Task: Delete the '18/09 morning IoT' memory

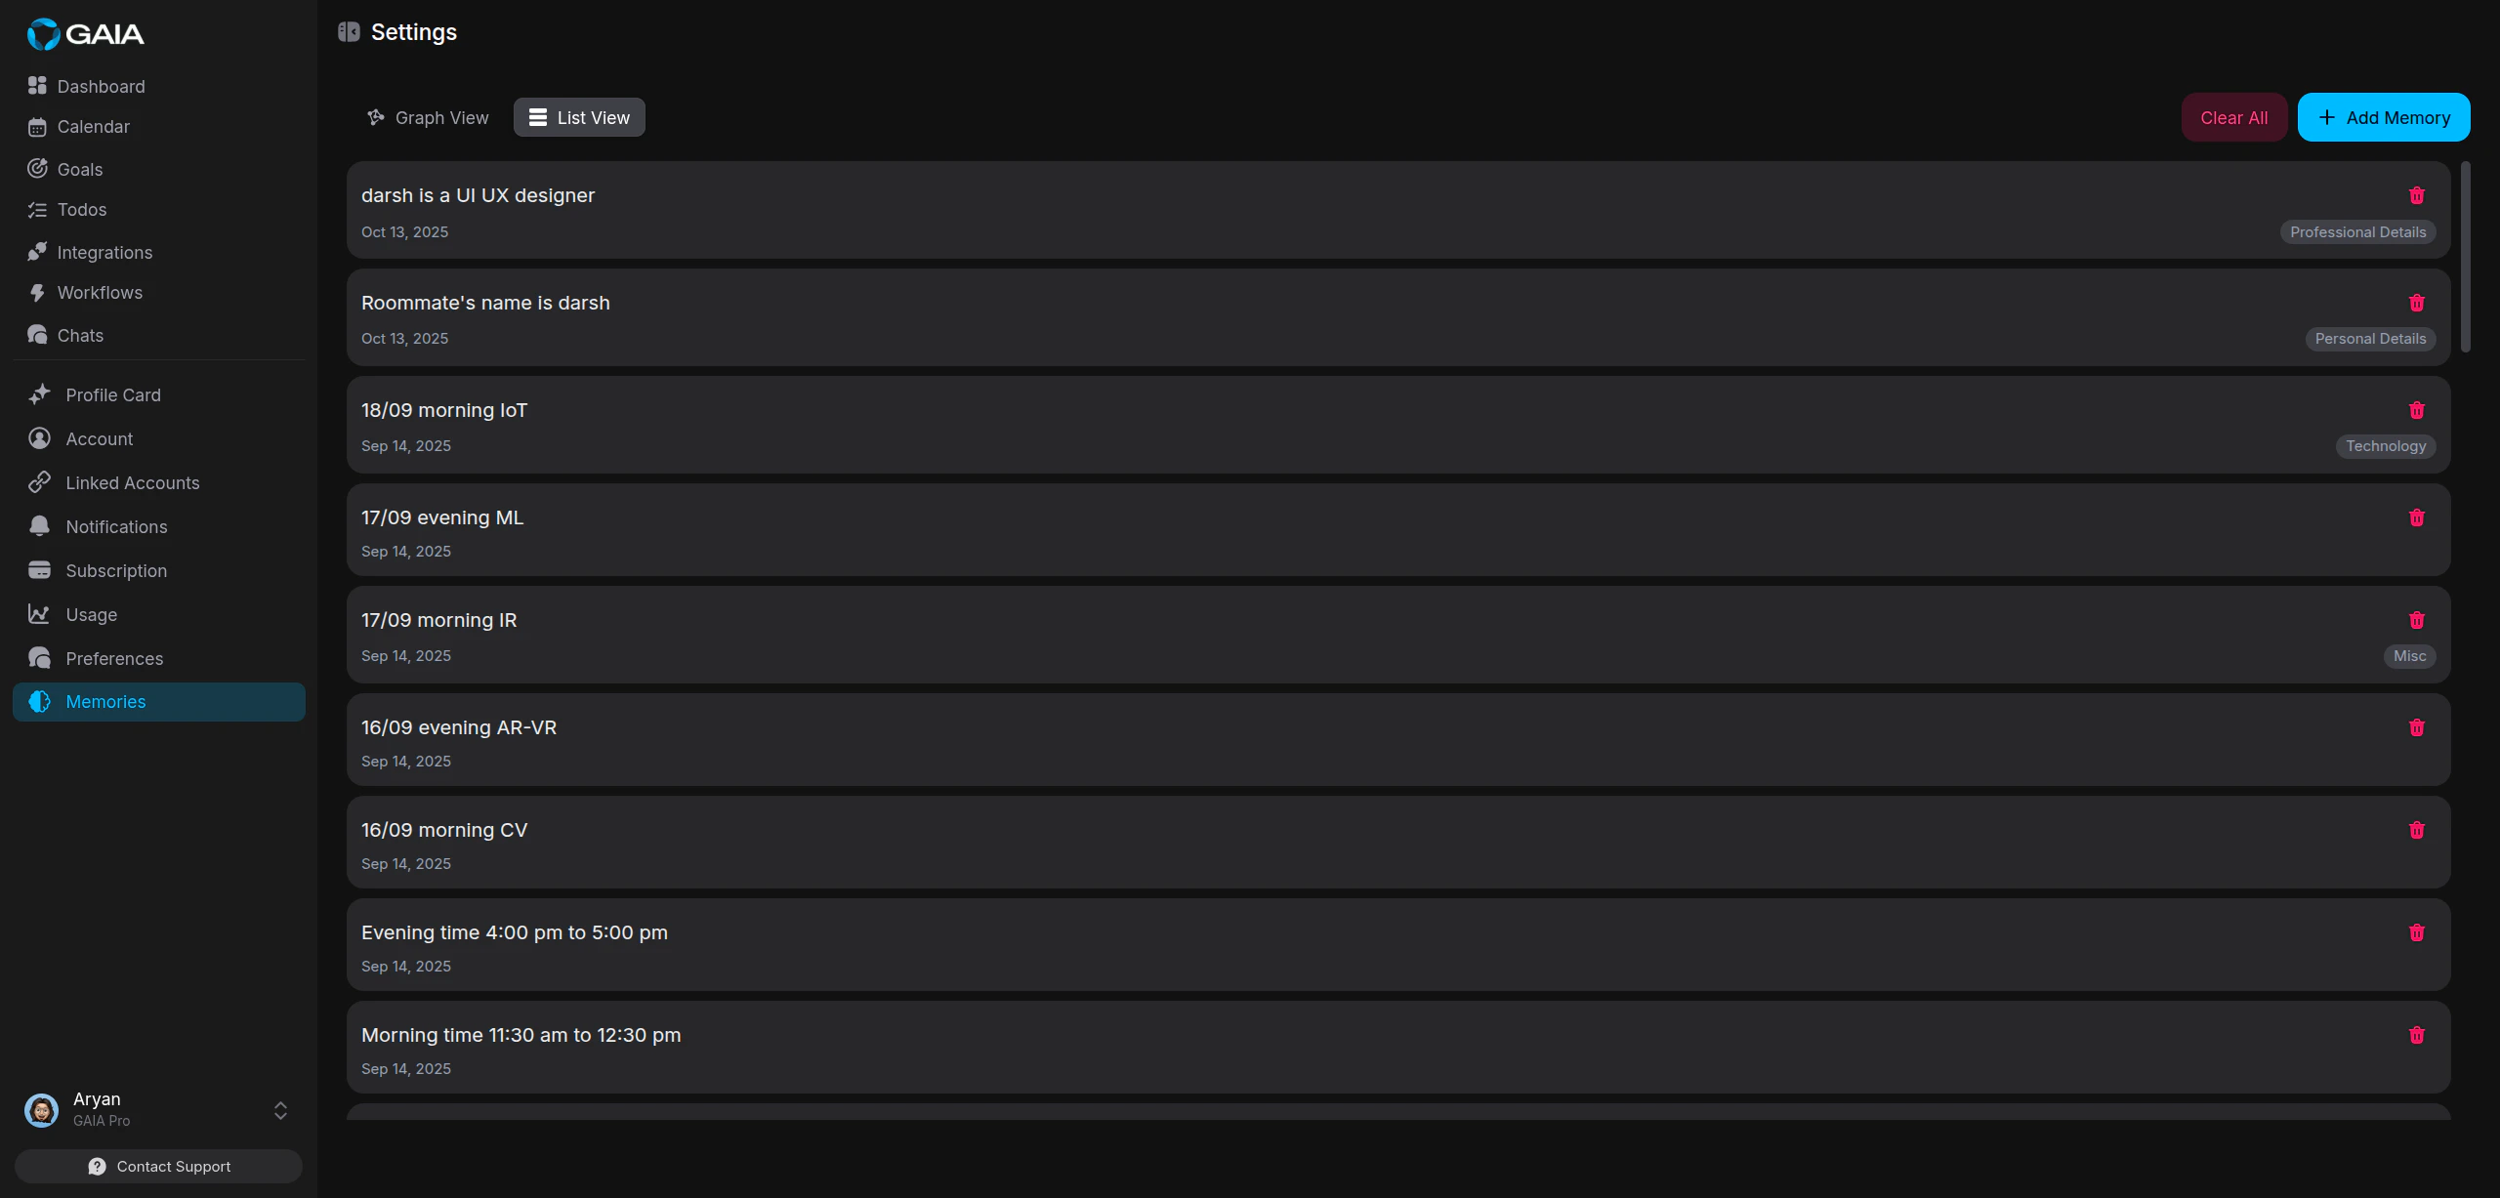Action: coord(2416,410)
